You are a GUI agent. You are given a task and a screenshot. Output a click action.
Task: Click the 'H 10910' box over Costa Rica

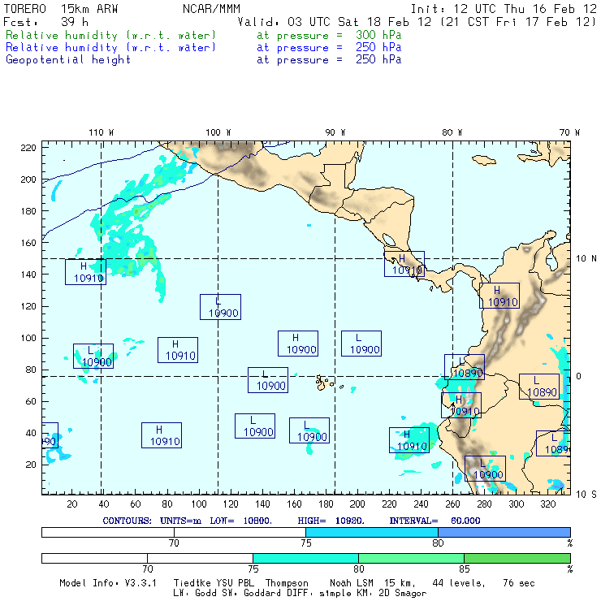pos(404,264)
